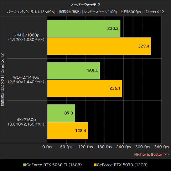Click the version and settings subtitle line

[85, 12]
